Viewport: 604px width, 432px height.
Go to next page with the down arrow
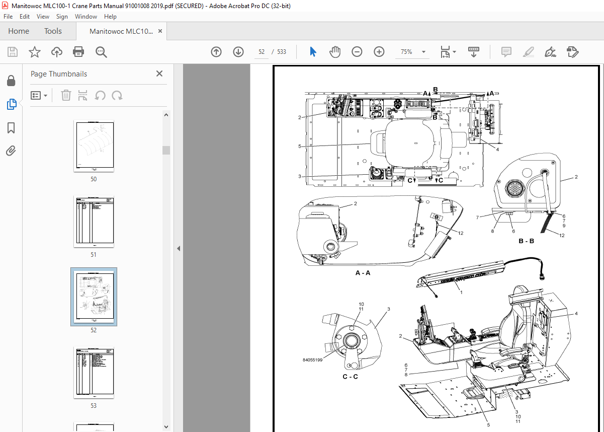[238, 52]
